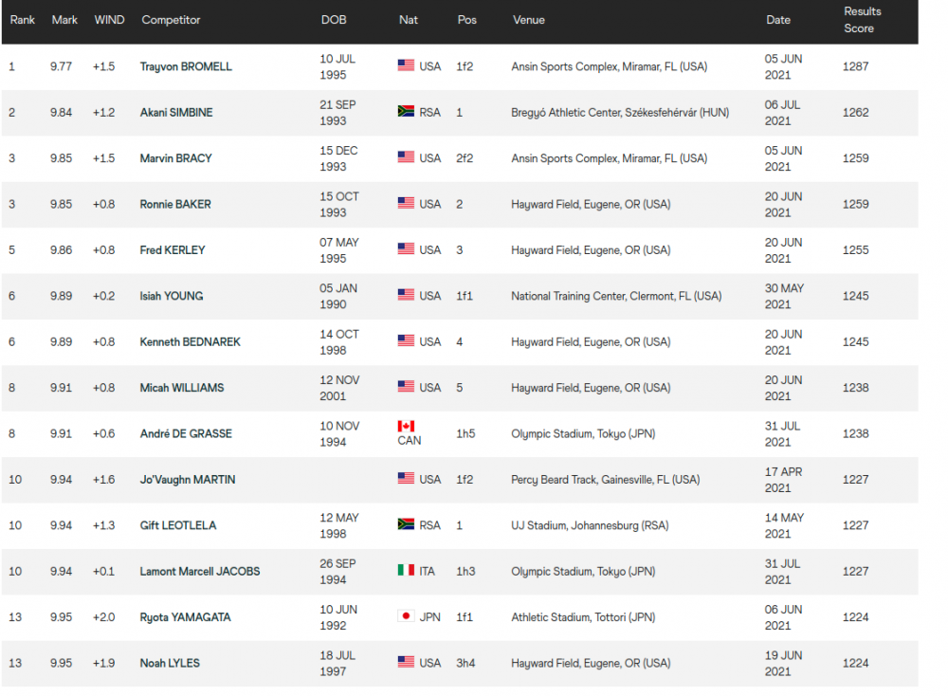Sort by the Mark column header
This screenshot has height=696, width=948.
point(64,20)
